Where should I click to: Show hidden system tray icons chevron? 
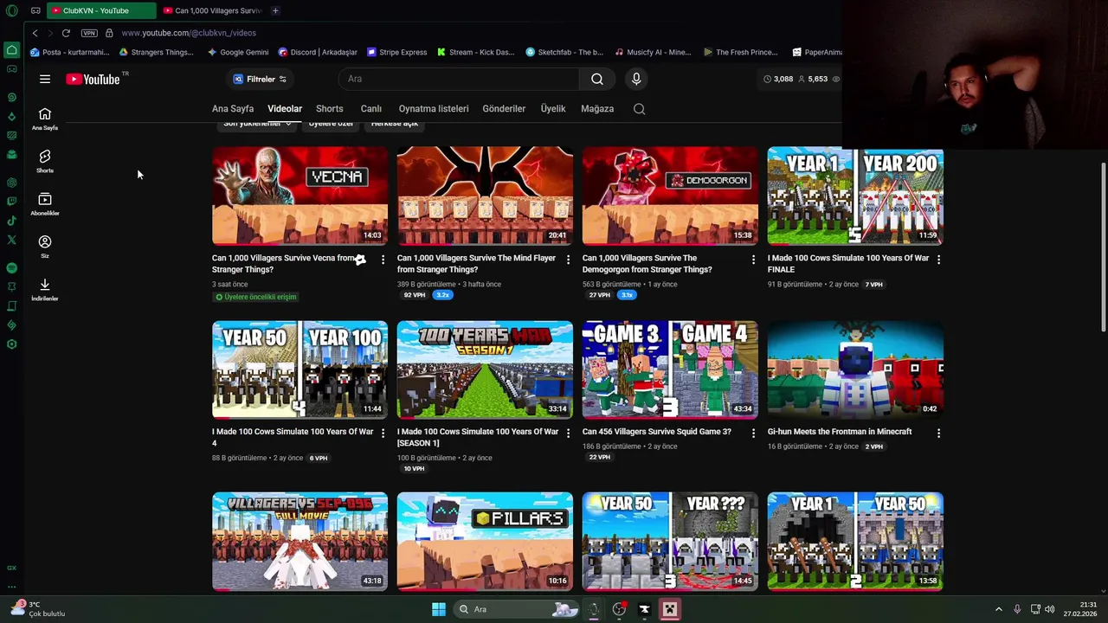pos(998,609)
